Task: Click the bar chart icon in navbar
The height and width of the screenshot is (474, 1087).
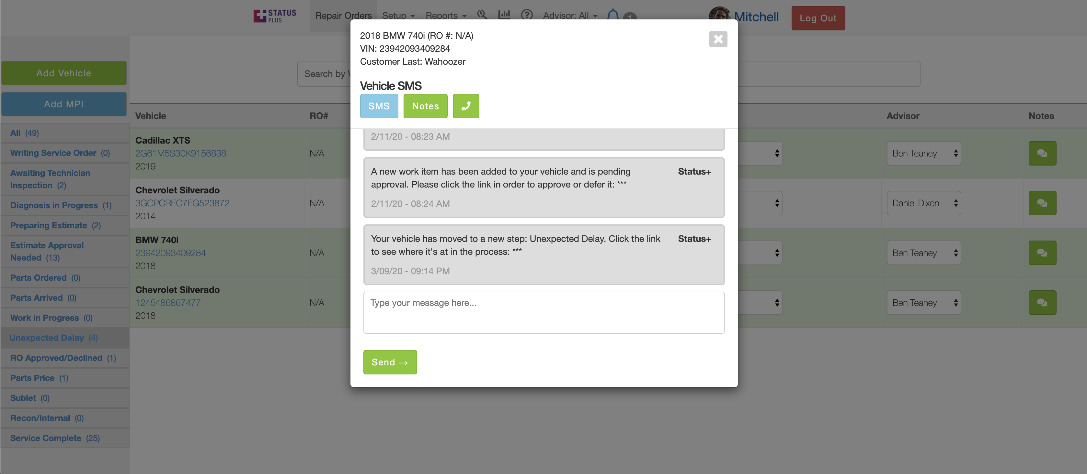Action: click(504, 15)
